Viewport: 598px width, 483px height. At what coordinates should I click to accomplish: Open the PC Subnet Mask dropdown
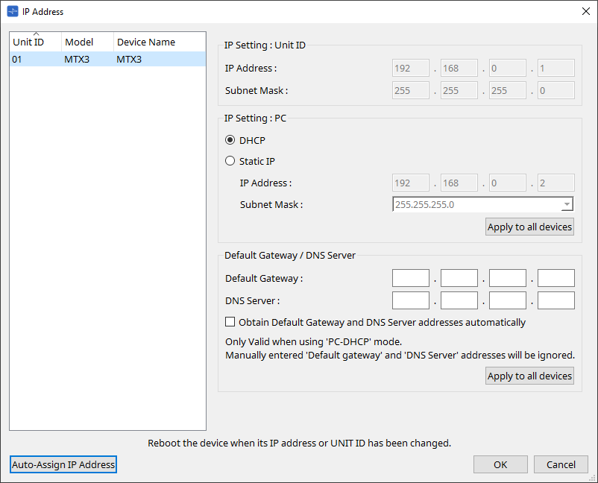coord(567,205)
